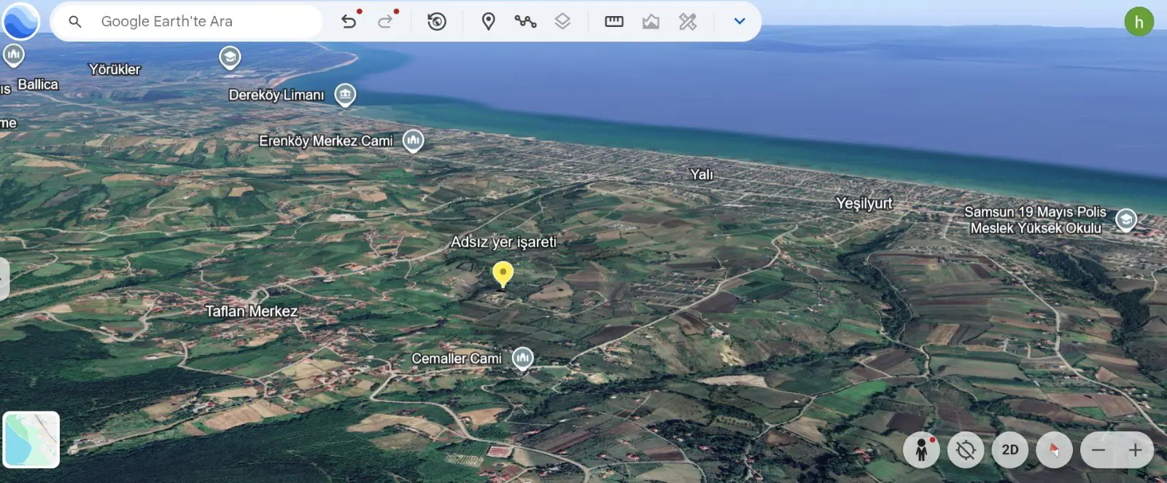Click the crossed pencil ruler icon
This screenshot has height=483, width=1167.
[x=688, y=21]
